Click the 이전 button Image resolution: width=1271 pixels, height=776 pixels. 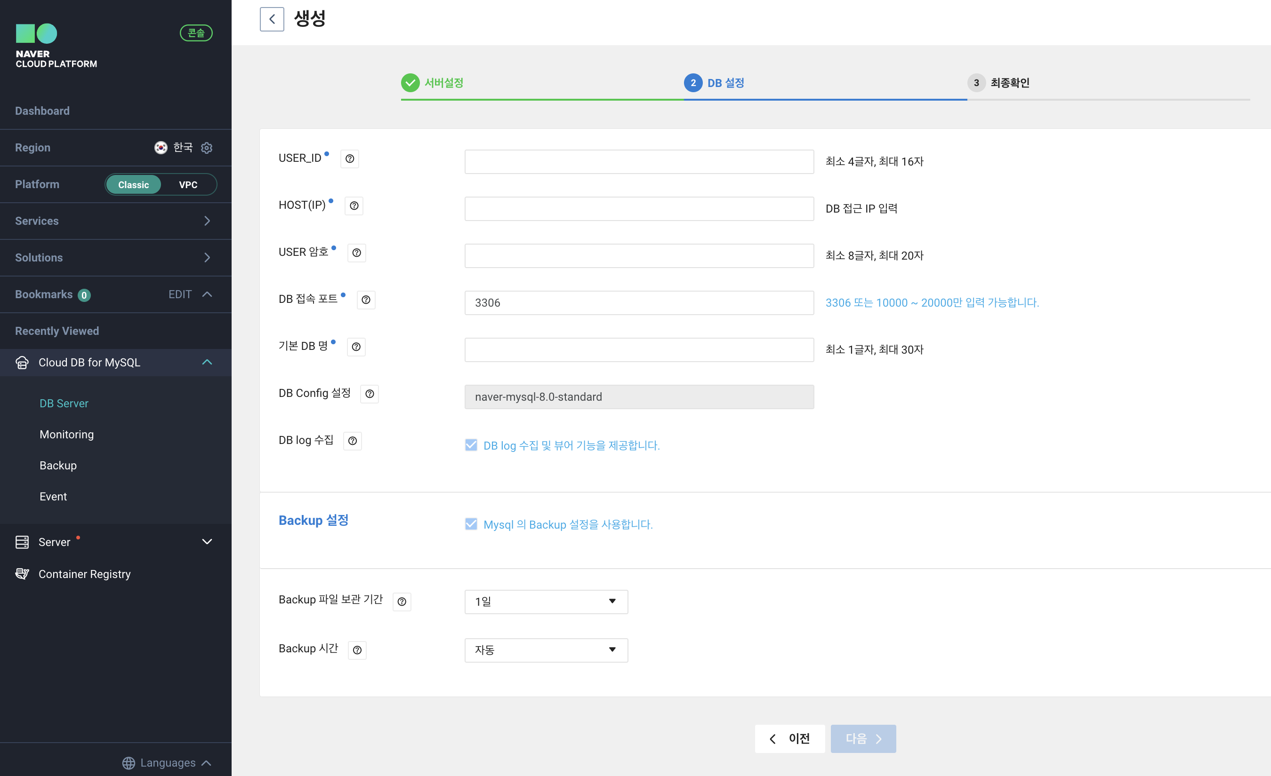[790, 738]
